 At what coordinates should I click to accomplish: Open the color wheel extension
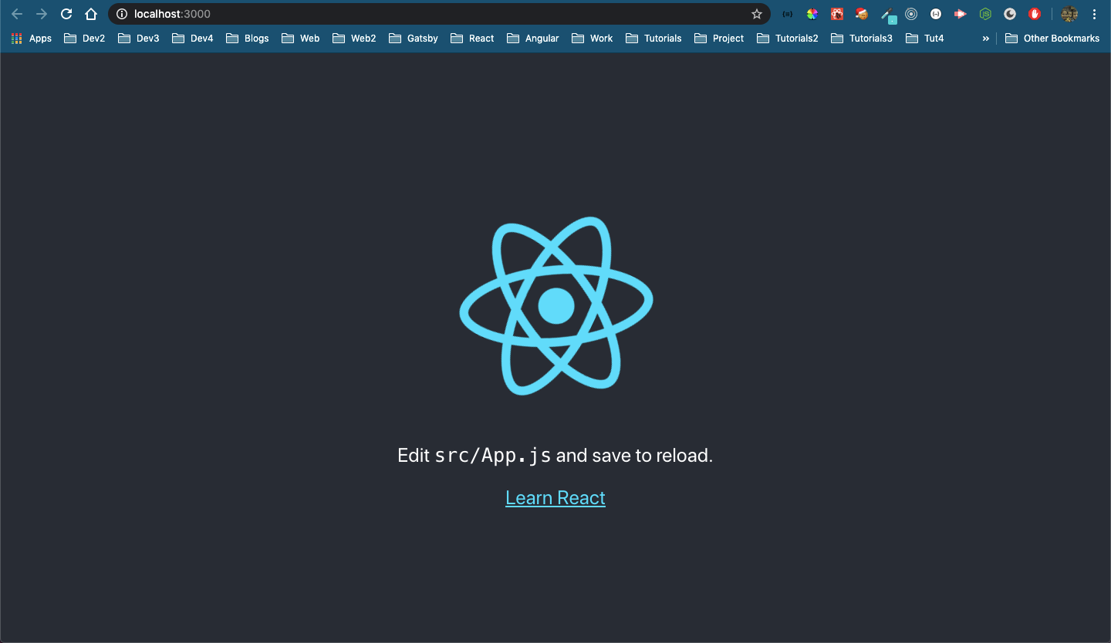point(812,14)
